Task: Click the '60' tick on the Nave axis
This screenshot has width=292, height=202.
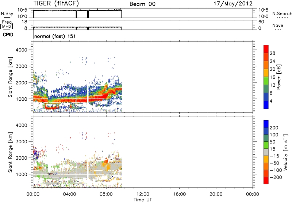Action: pos(261,22)
